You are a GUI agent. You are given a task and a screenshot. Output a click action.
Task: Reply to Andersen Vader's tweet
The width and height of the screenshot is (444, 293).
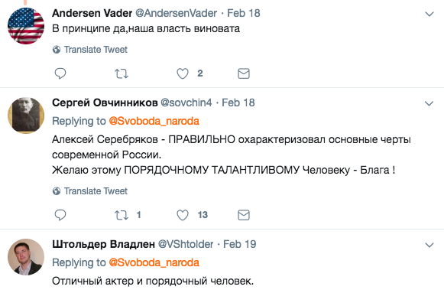(x=60, y=73)
